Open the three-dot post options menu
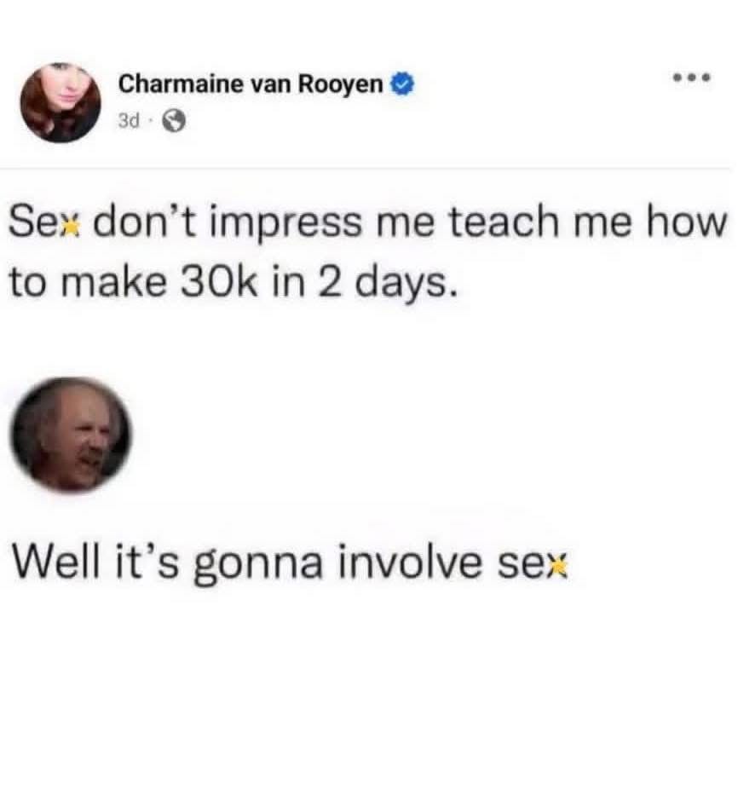 pyautogui.click(x=693, y=78)
